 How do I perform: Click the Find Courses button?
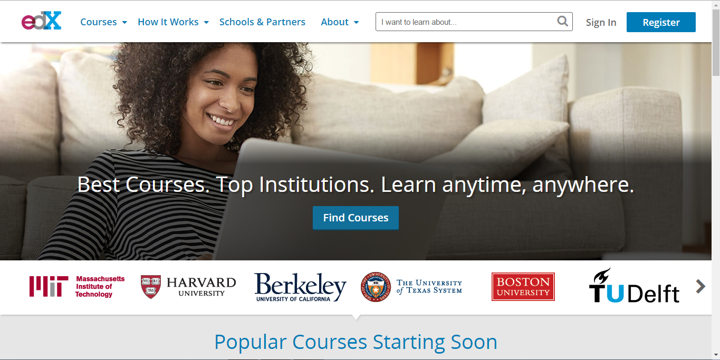pyautogui.click(x=356, y=218)
